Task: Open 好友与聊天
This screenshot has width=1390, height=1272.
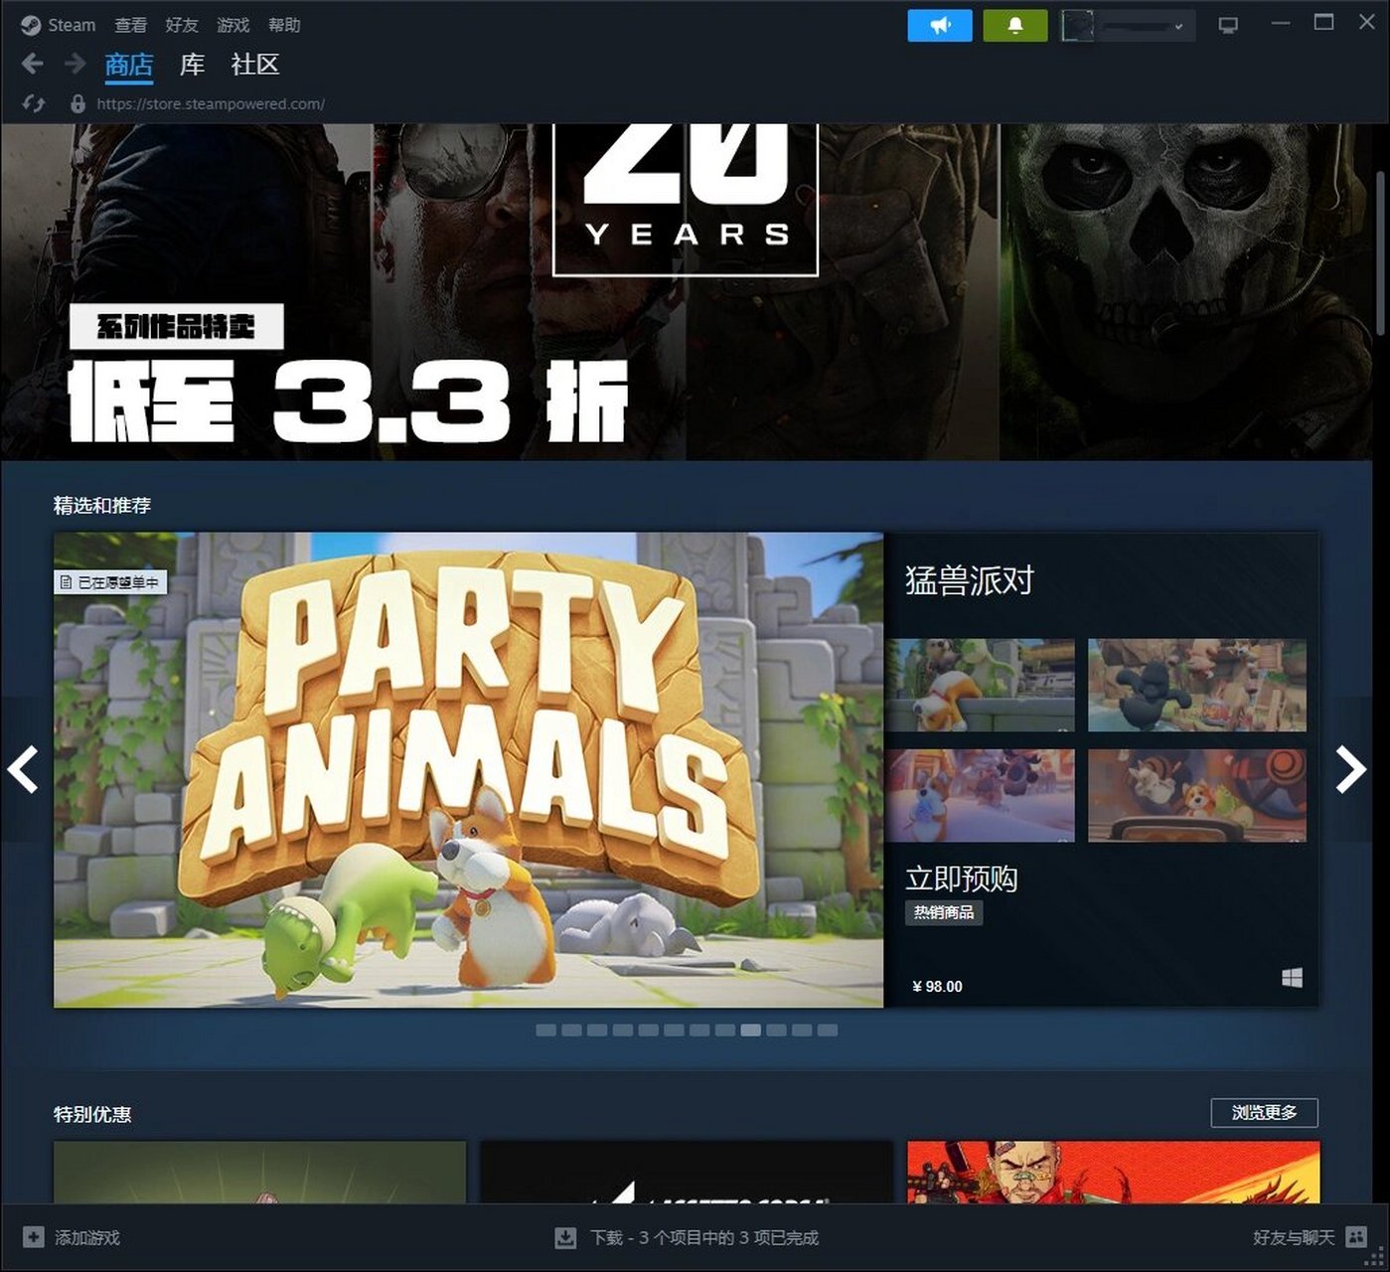Action: (x=1294, y=1238)
